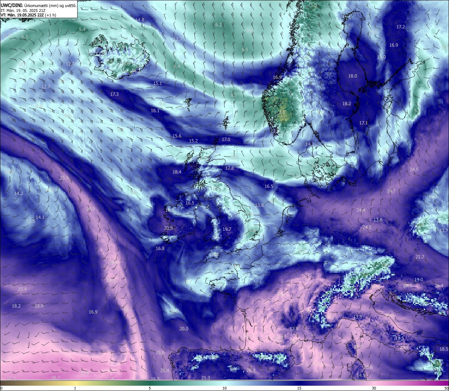Click the 24.7 value on the map
The width and height of the screenshot is (449, 391).
click(x=391, y=191)
